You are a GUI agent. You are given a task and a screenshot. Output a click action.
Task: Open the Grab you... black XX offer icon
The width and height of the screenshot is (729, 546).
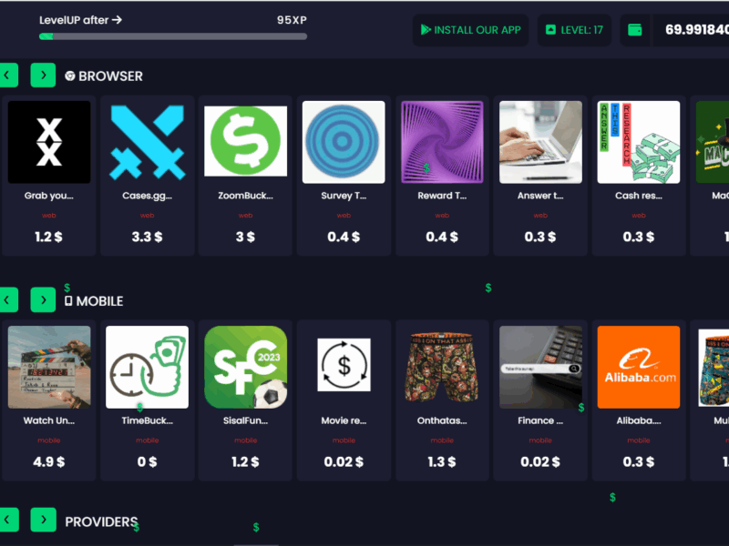(x=49, y=142)
